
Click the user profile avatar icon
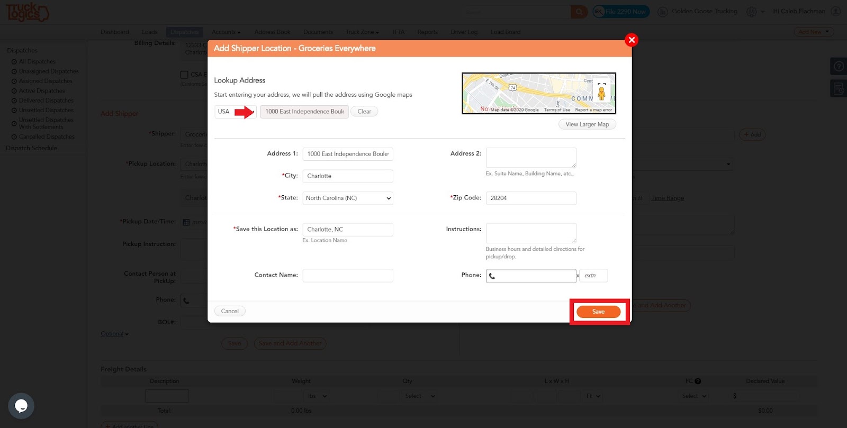[x=835, y=11]
